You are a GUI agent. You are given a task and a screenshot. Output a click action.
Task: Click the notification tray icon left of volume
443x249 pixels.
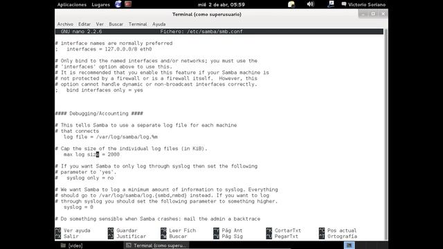click(x=291, y=4)
